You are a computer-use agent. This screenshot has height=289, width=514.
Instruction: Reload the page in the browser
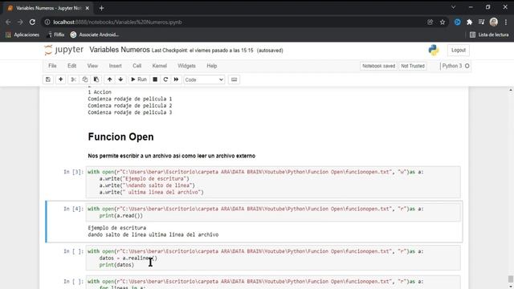click(x=32, y=22)
